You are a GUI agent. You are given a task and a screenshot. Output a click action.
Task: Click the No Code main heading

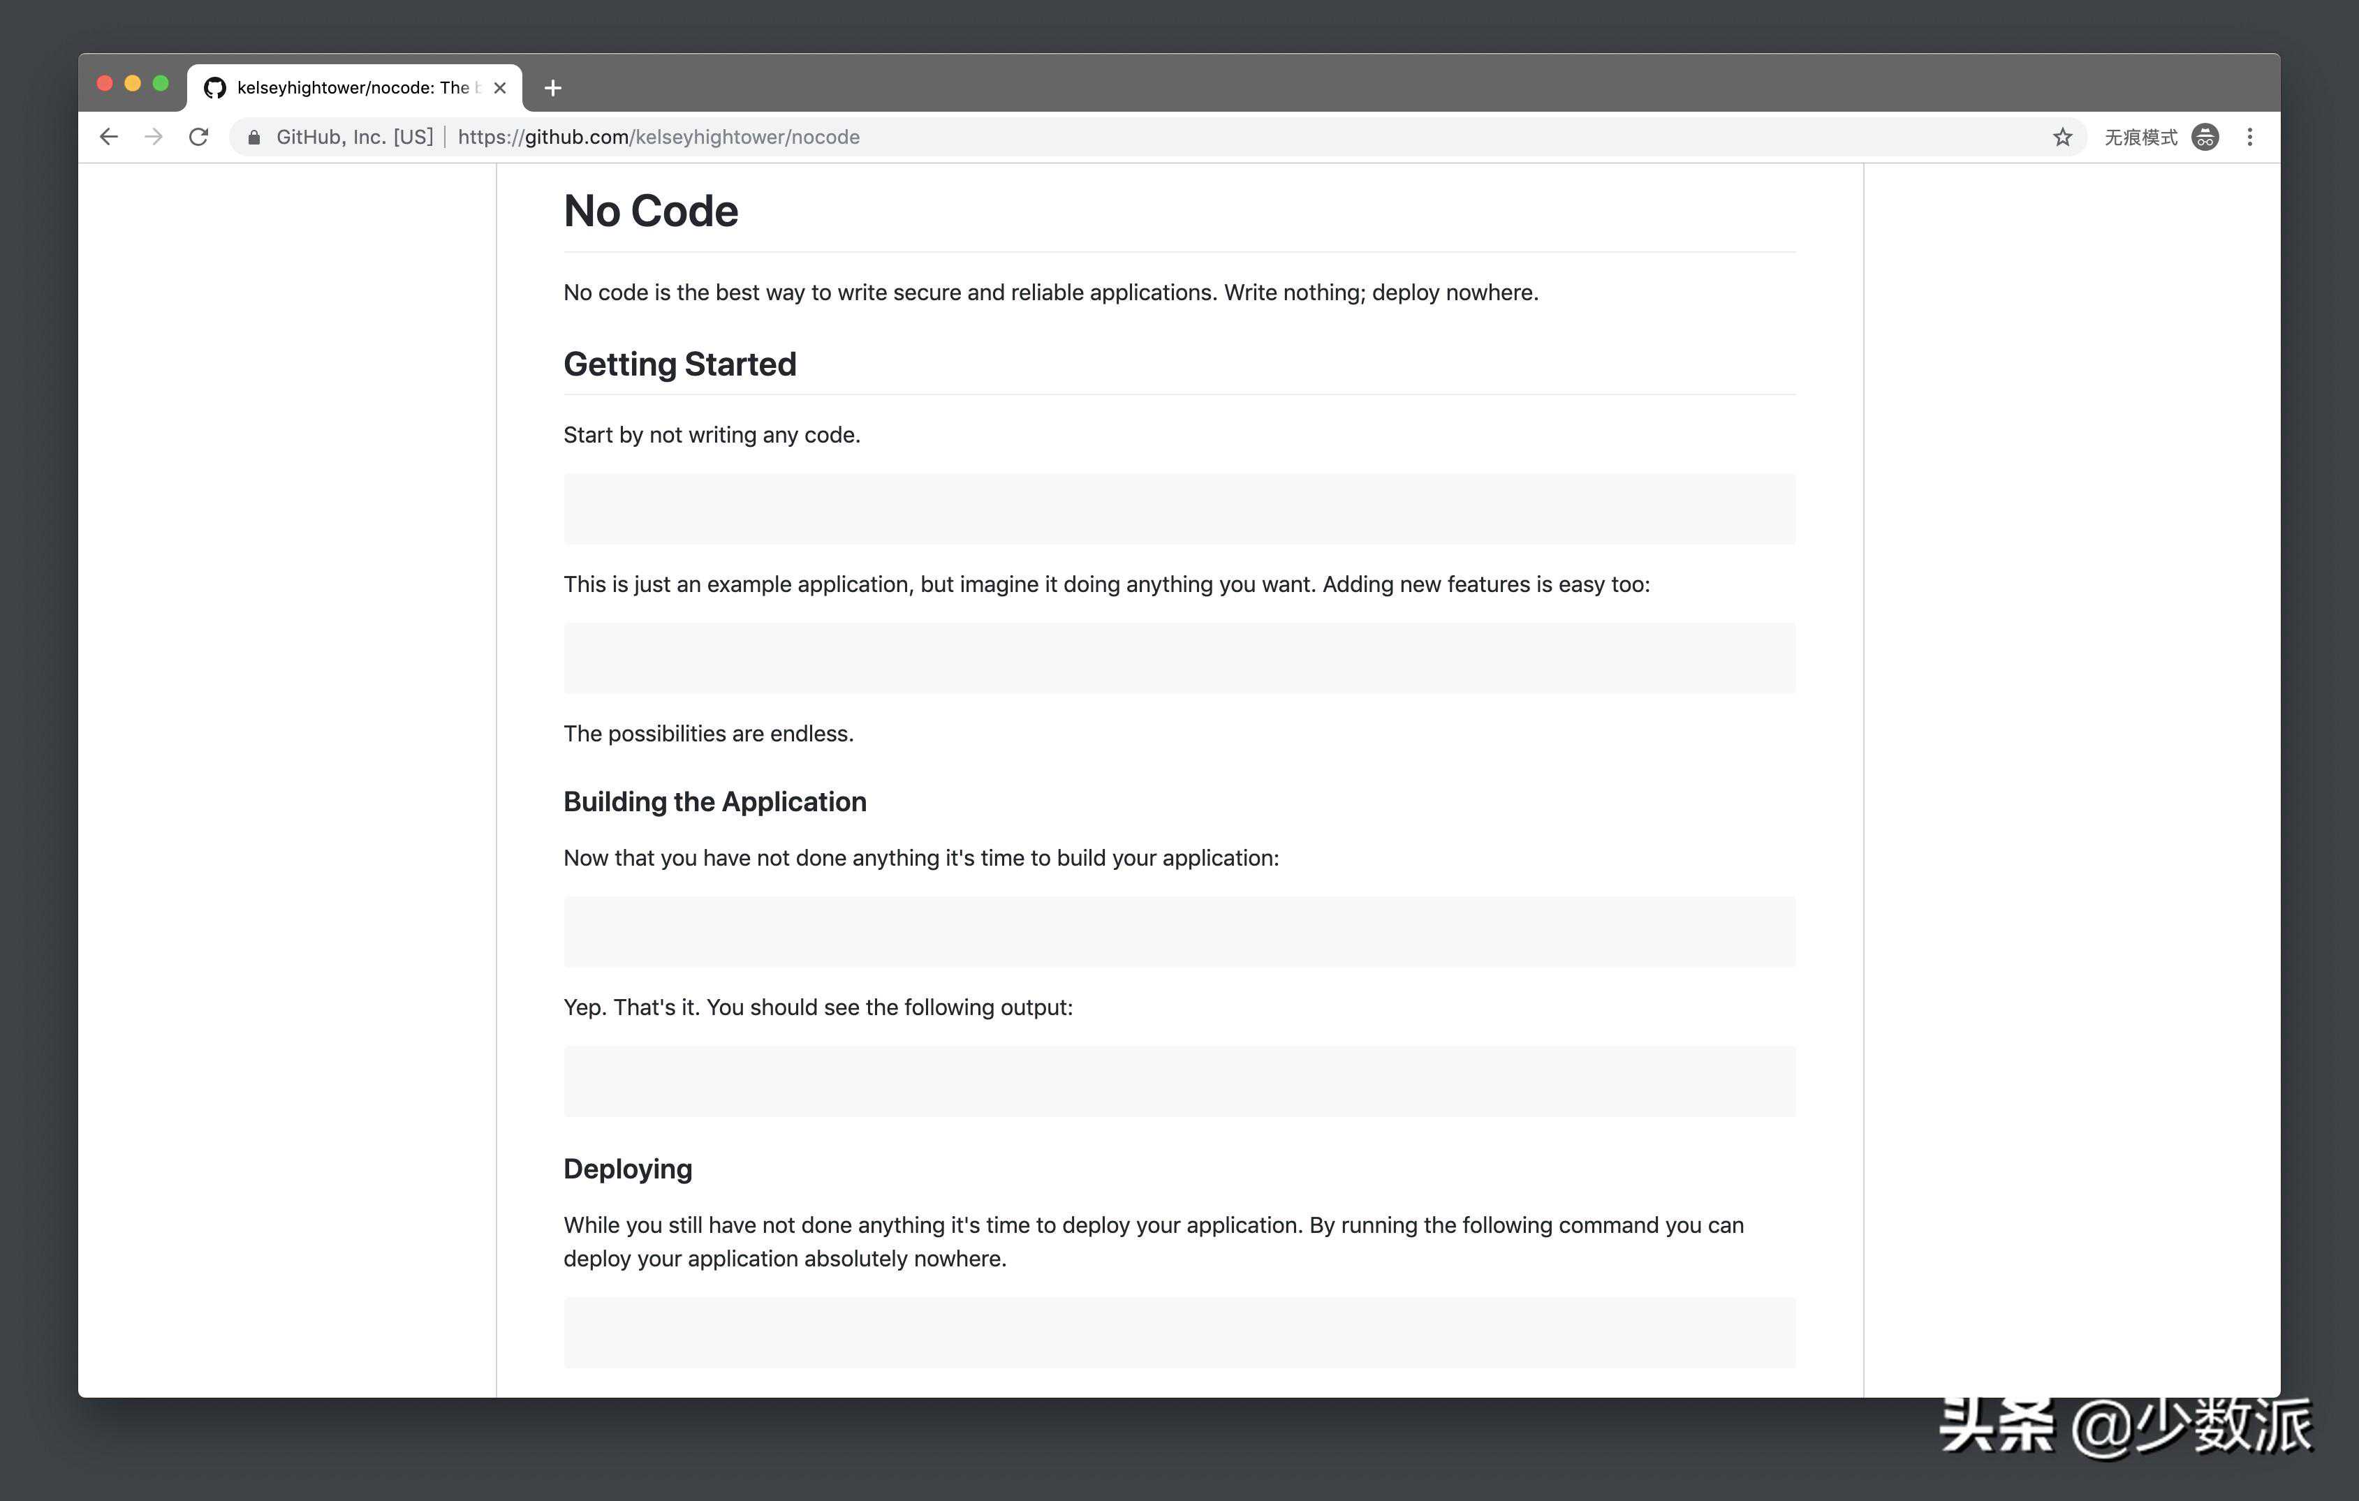click(650, 212)
